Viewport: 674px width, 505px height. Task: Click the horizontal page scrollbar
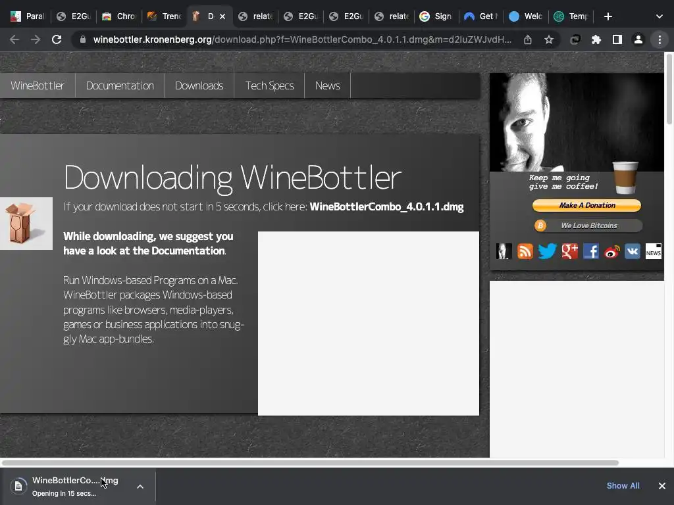[310, 463]
